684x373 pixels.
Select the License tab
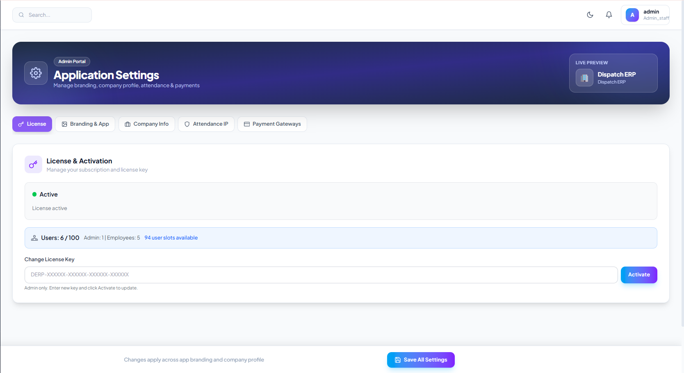pos(32,124)
